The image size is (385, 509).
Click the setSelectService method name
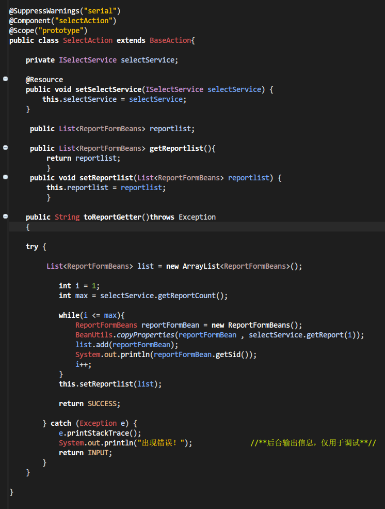(x=108, y=89)
